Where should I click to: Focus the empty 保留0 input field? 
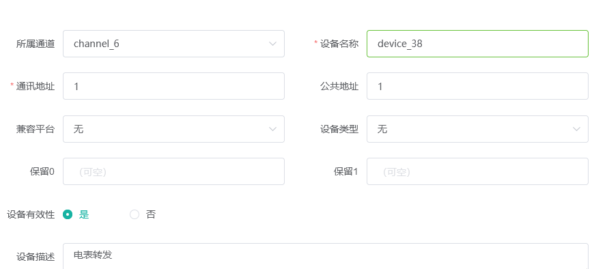click(174, 171)
